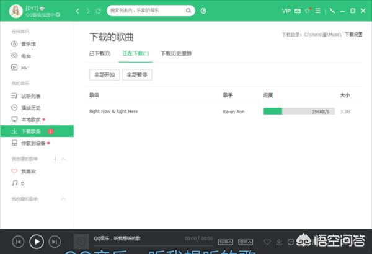Skip to the next track

[55, 241]
